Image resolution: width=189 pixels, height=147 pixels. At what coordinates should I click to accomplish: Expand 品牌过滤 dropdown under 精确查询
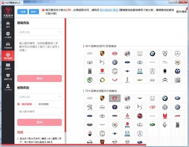(x=39, y=32)
